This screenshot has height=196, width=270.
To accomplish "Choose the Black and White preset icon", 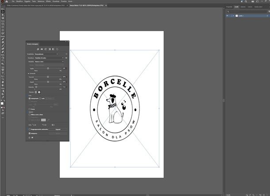I will coord(54,49).
